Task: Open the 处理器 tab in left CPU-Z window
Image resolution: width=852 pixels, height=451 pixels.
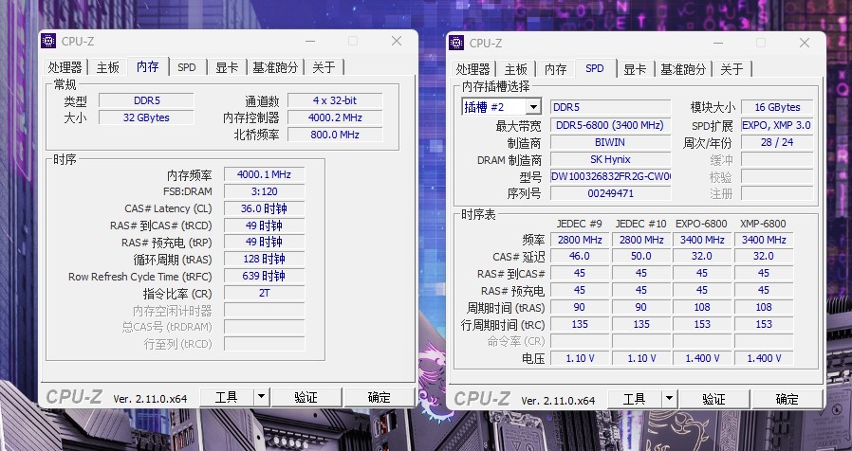Action: [65, 67]
